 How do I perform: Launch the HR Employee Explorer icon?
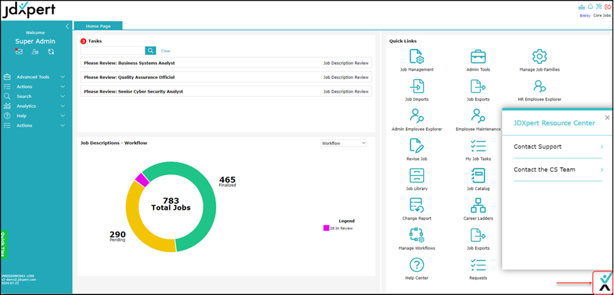pyautogui.click(x=540, y=87)
